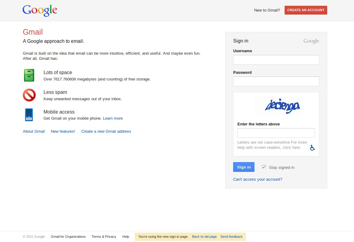Focus the Username text field
Image resolution: width=354 pixels, height=242 pixels.
coord(276,60)
